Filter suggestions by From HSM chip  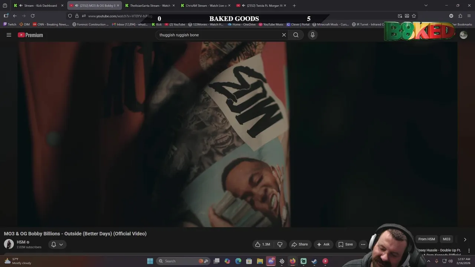pyautogui.click(x=426, y=239)
